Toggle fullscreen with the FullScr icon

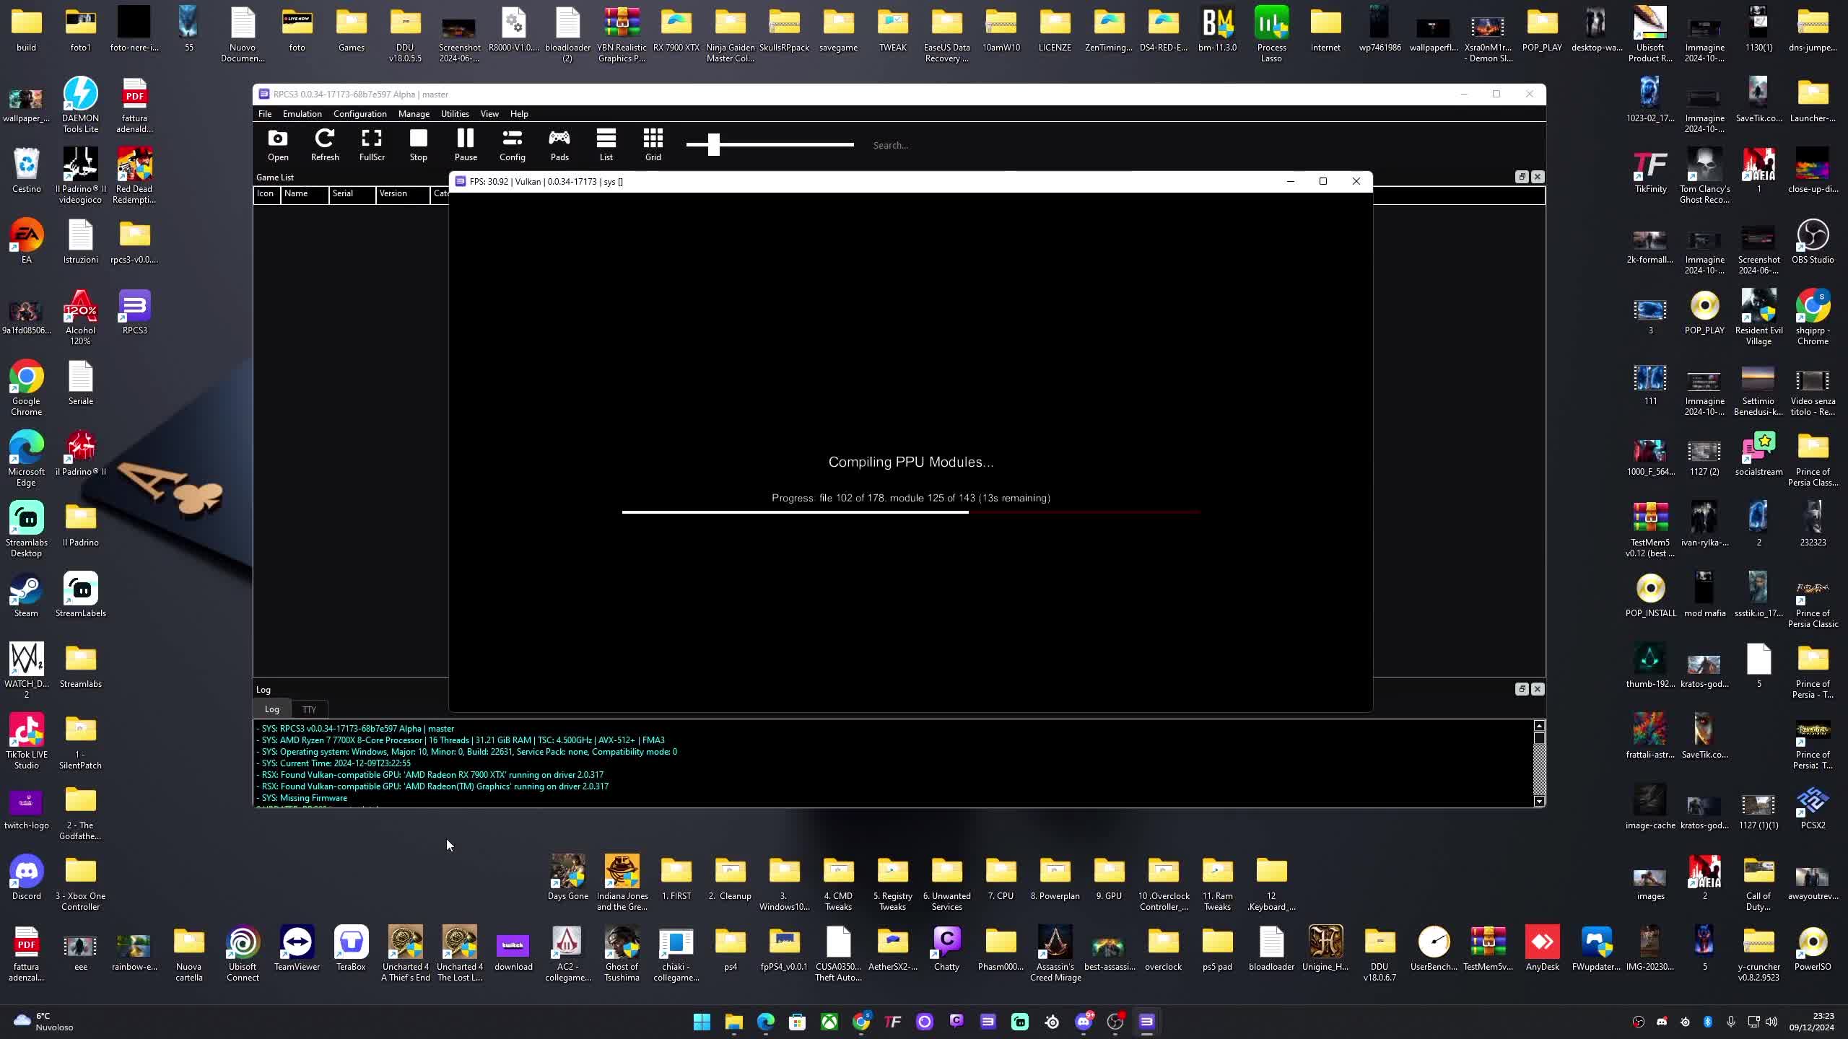372,145
